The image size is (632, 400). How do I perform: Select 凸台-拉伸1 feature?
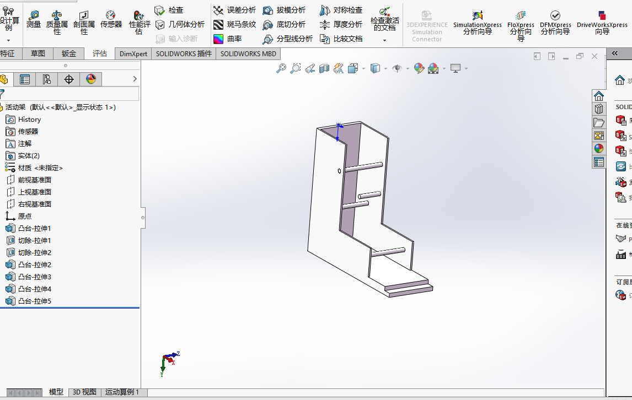tap(28, 229)
